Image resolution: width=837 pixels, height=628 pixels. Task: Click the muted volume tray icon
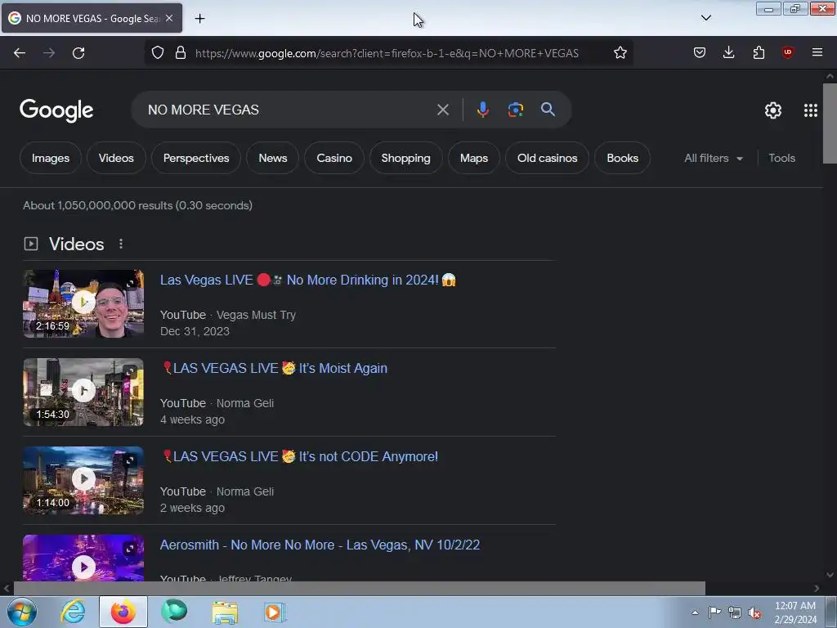pyautogui.click(x=754, y=612)
